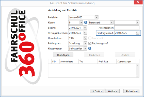Open the empty dropdown right of Ersterwerb
The height and width of the screenshot is (97, 144).
pos(137,22)
